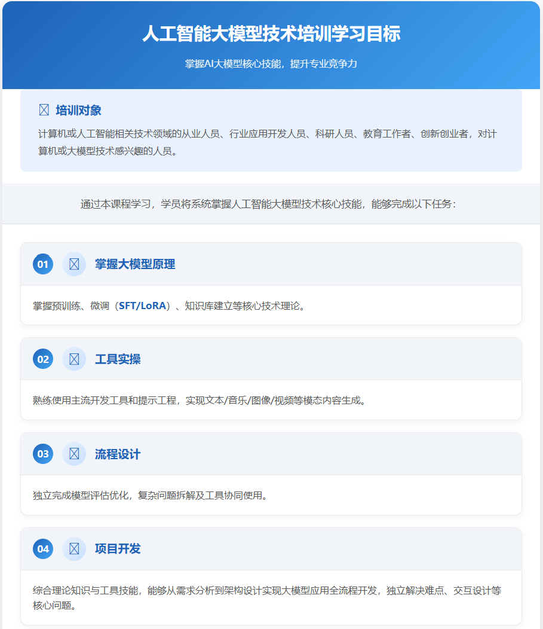Select the 掌握大模型原理 section heading
Image resolution: width=543 pixels, height=629 pixels.
135,264
